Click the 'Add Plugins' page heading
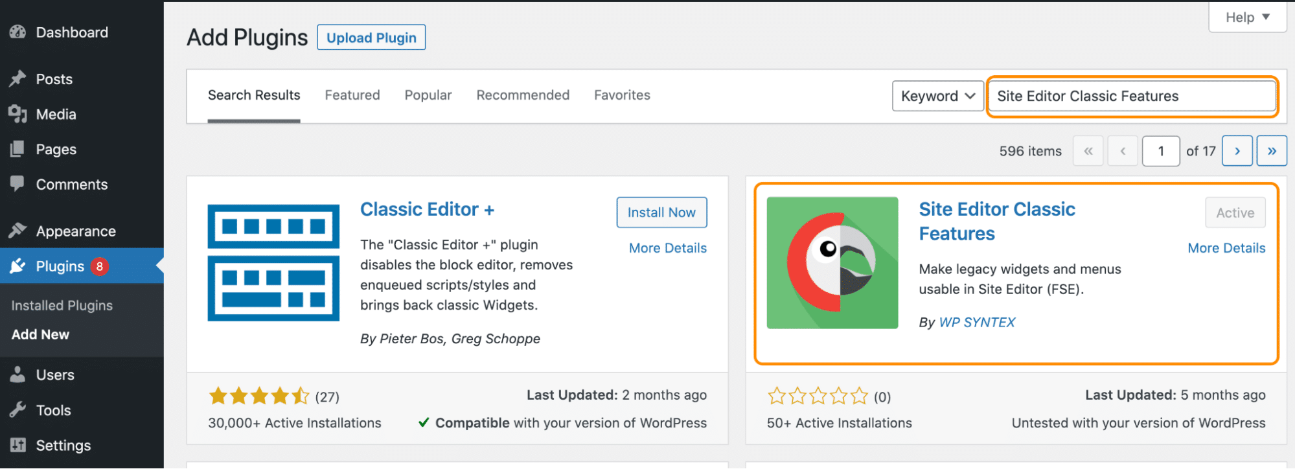Viewport: 1295px width, 469px height. click(x=247, y=38)
